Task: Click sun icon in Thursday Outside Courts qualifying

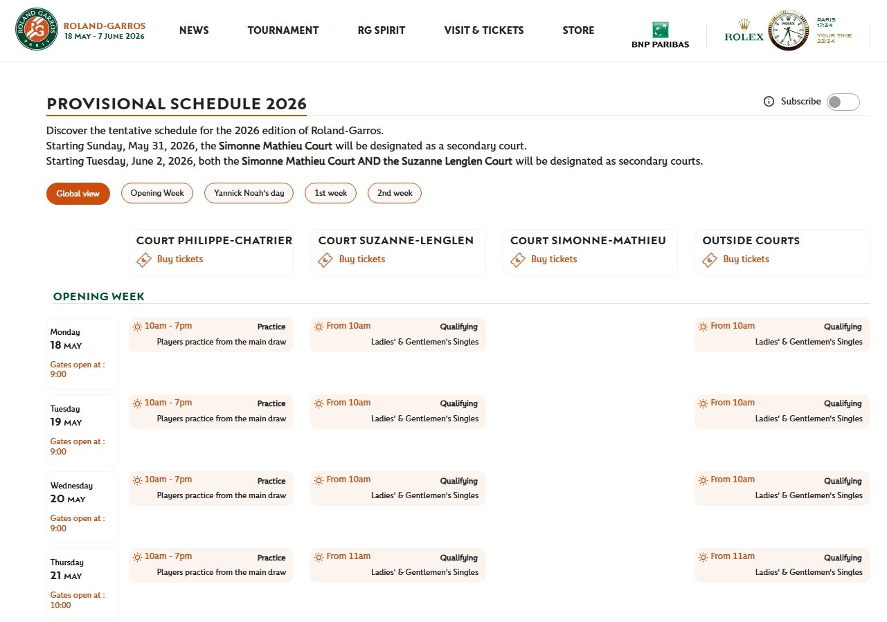Action: click(704, 557)
